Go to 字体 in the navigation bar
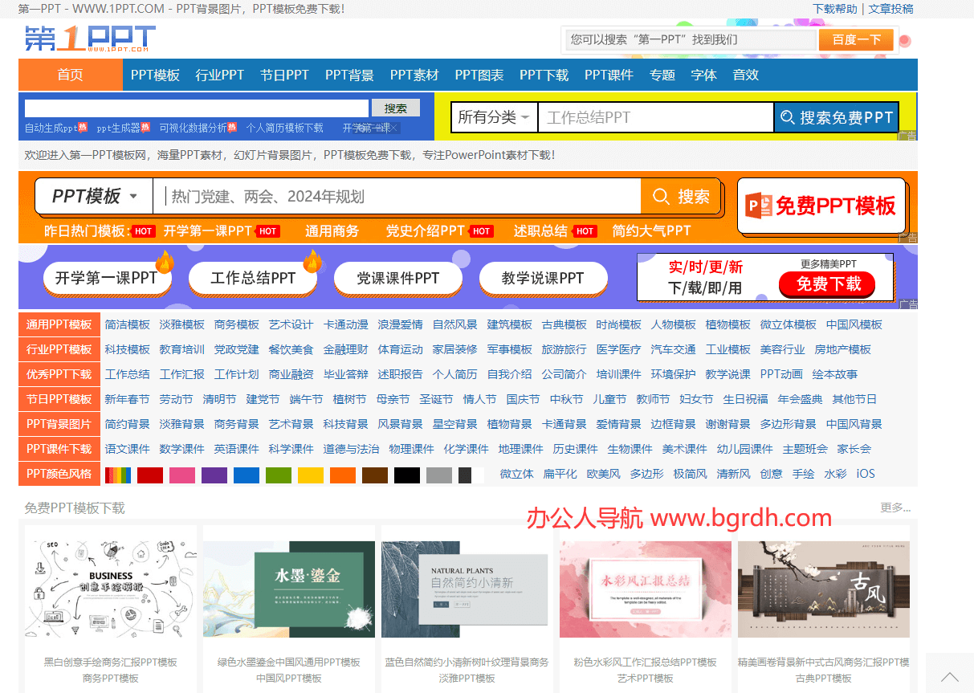 (x=703, y=75)
